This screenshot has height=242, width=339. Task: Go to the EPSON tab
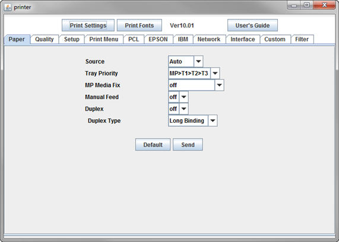[x=159, y=39]
